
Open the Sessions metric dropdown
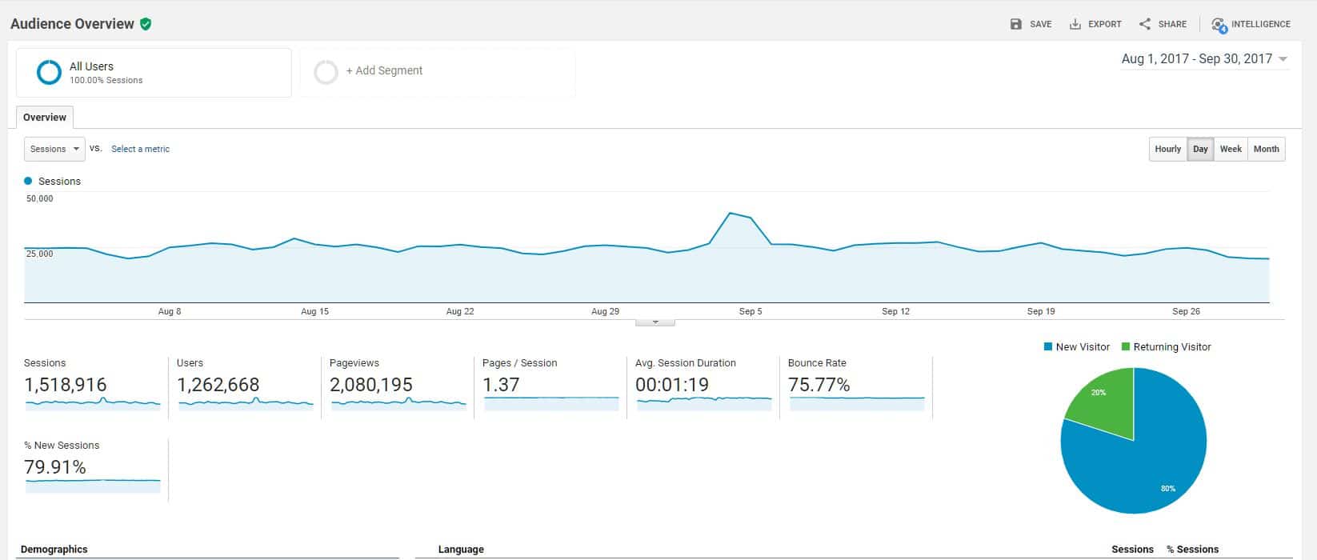[54, 150]
